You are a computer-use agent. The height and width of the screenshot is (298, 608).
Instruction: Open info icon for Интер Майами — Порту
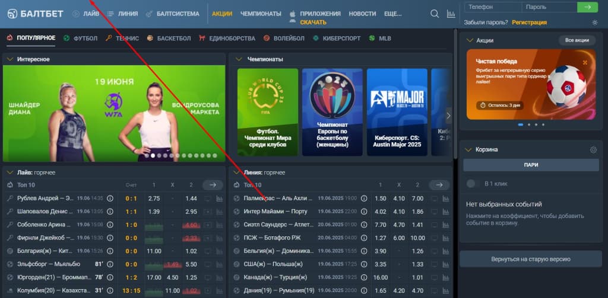pyautogui.click(x=364, y=212)
